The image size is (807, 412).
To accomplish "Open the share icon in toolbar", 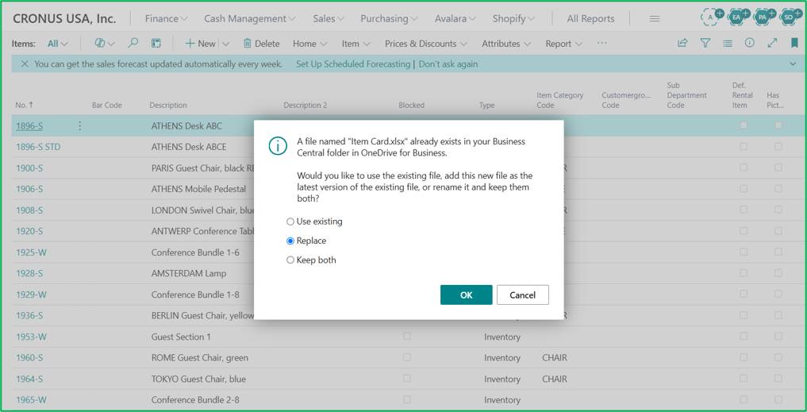I will pos(682,43).
